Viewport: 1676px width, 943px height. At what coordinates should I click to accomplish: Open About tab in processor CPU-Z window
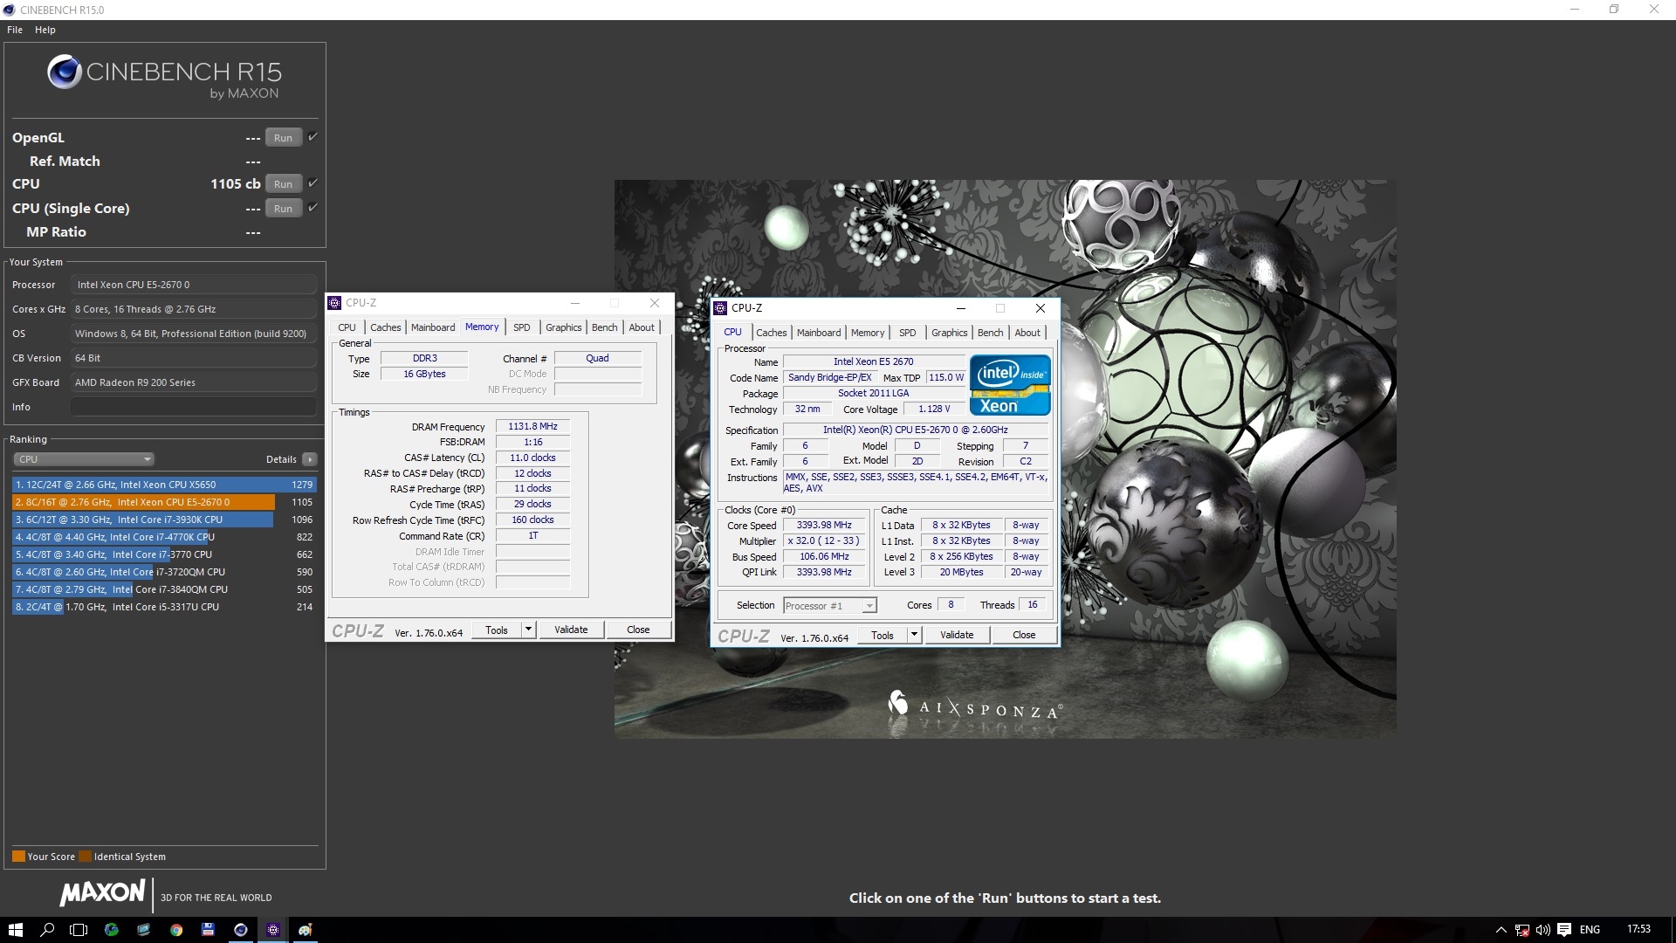[1027, 333]
